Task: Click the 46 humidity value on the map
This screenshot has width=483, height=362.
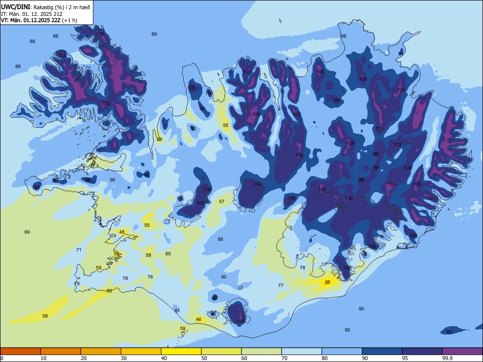Action: point(199,320)
